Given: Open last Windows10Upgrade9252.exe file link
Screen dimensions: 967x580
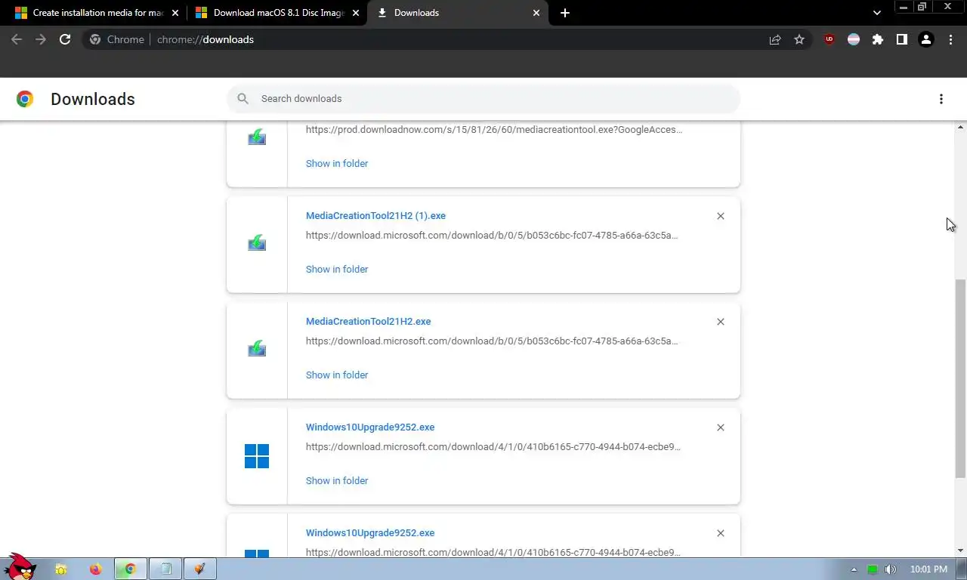Looking at the screenshot, I should (x=370, y=532).
